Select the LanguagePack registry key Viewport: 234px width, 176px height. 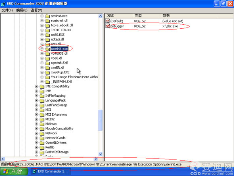(x=56, y=100)
